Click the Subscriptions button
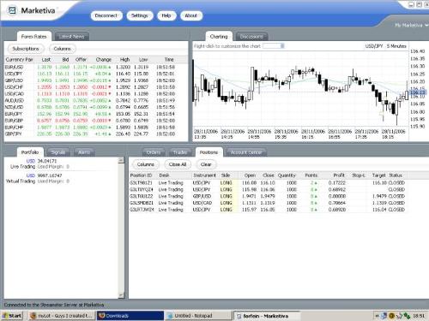 point(26,49)
